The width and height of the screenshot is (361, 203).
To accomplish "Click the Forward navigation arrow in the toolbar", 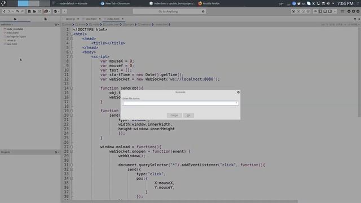I will pos(9,11).
